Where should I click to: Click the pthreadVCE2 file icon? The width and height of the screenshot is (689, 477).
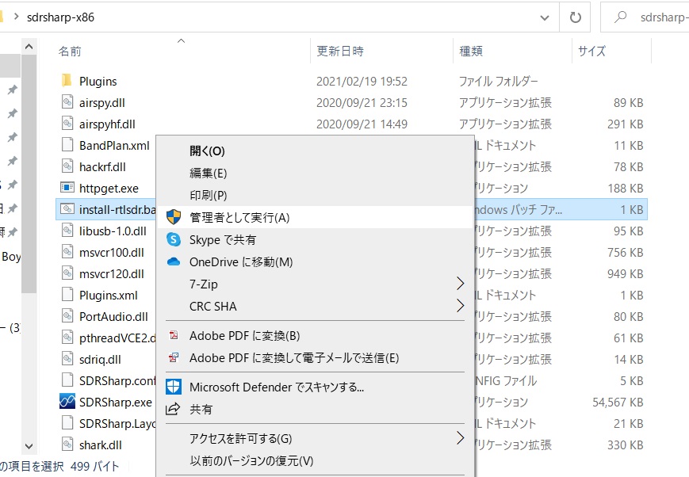67,338
